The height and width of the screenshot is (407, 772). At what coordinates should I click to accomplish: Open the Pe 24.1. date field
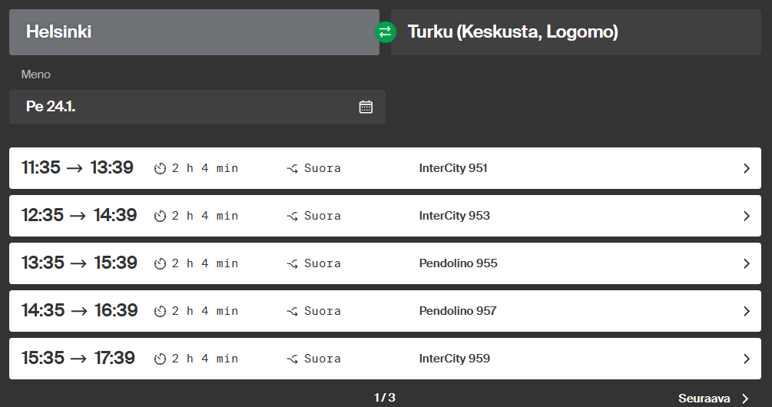[x=184, y=107]
